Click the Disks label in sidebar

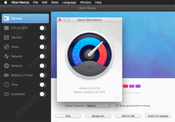(15, 47)
